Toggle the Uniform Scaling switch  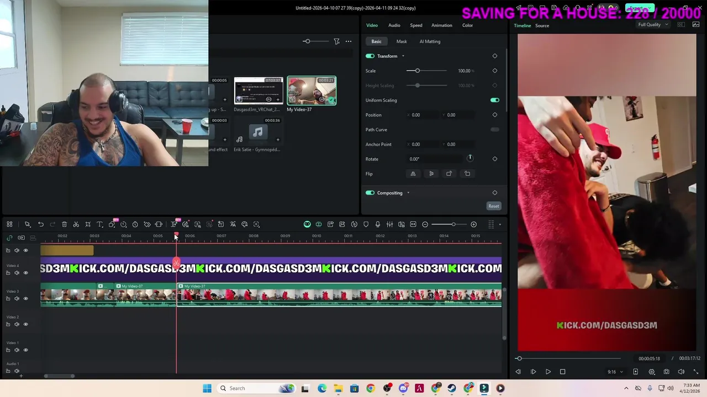click(x=495, y=100)
